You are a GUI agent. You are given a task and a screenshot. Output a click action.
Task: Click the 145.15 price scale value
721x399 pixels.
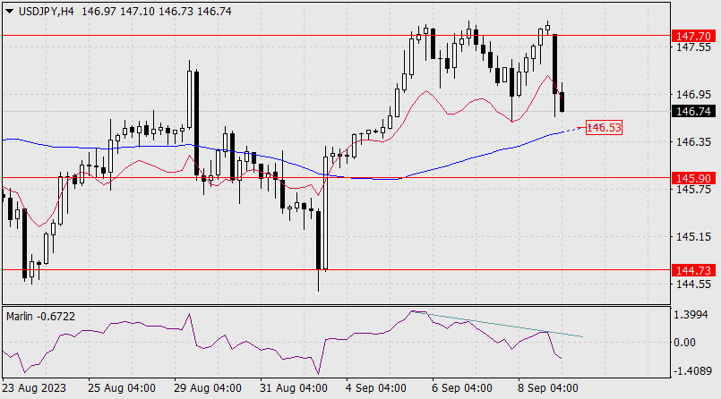[x=693, y=237]
